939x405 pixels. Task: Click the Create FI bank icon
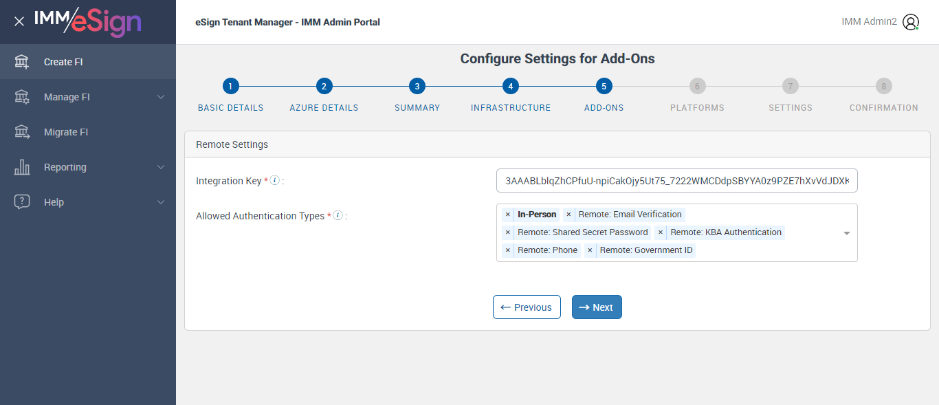click(22, 62)
